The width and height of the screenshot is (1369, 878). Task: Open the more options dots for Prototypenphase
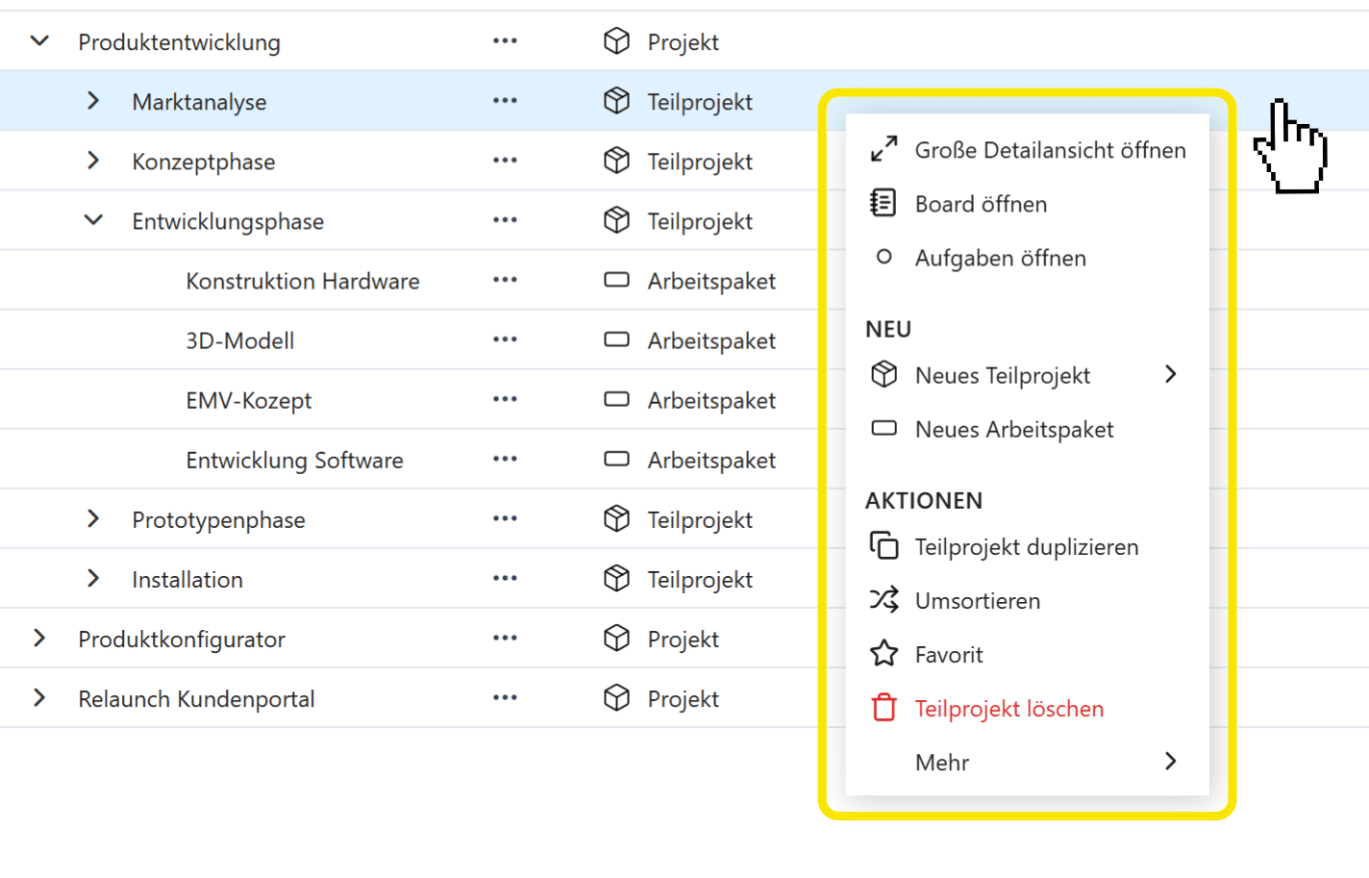505,519
